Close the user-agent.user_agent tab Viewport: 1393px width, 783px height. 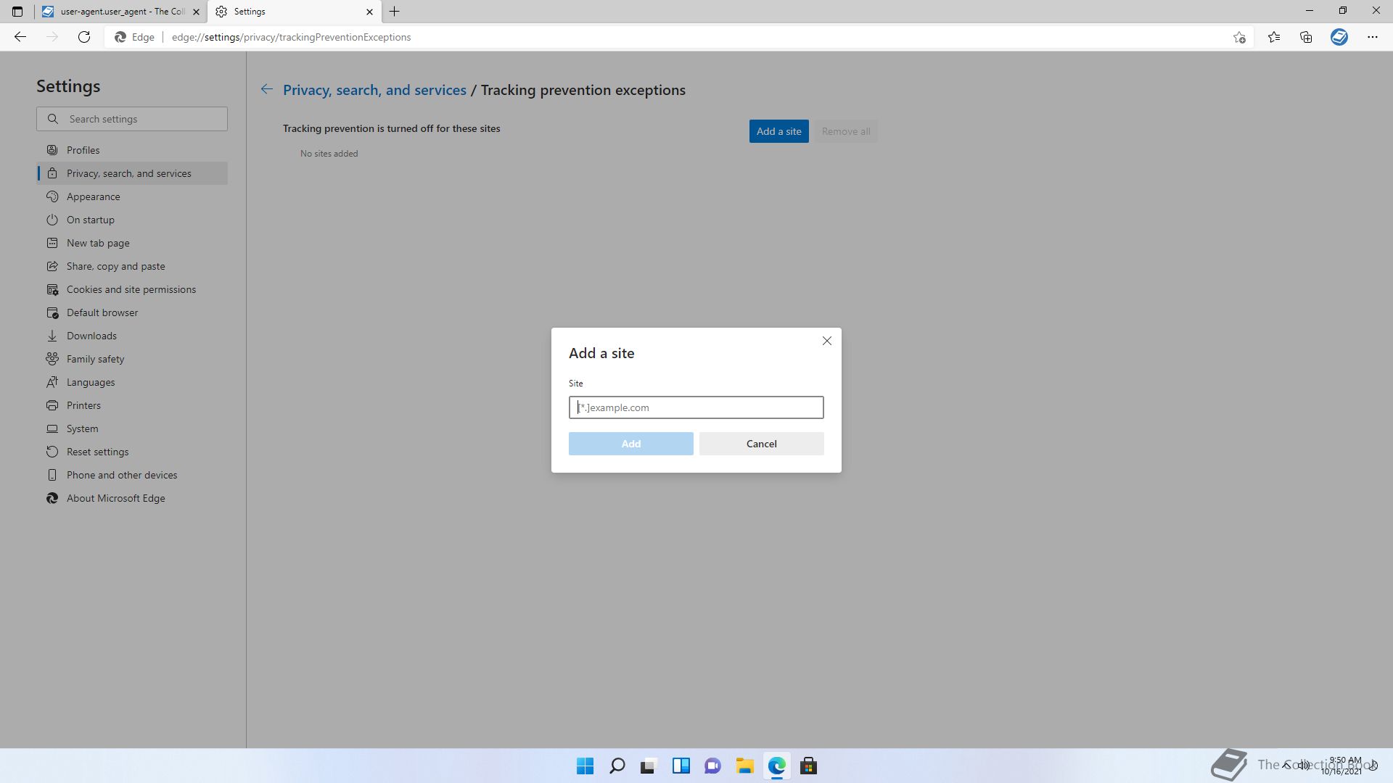196,12
